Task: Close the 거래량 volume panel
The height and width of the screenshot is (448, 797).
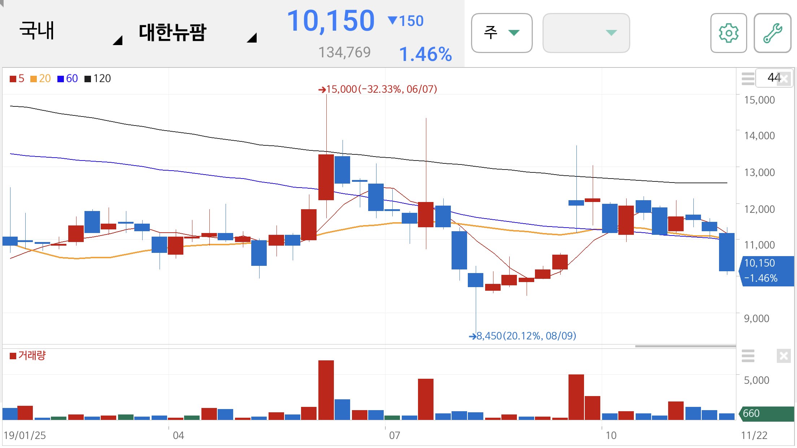Action: pos(784,356)
